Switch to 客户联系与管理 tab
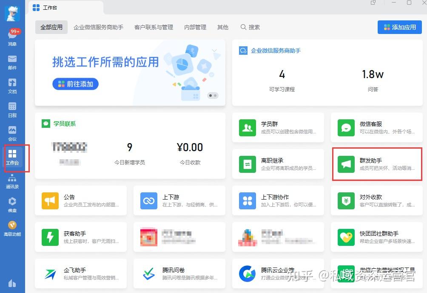The width and height of the screenshot is (427, 293). [x=154, y=27]
